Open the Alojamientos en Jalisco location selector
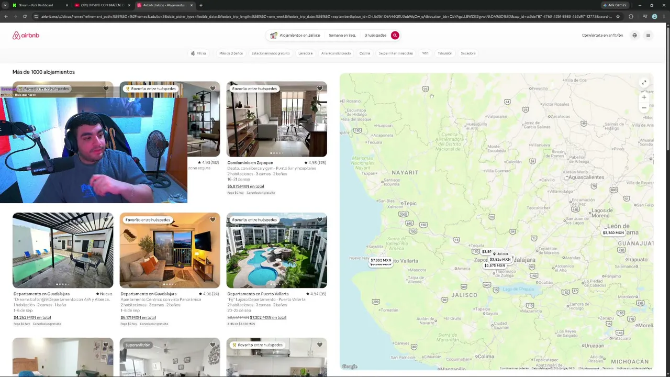Viewport: 670px width, 377px height. pyautogui.click(x=295, y=35)
